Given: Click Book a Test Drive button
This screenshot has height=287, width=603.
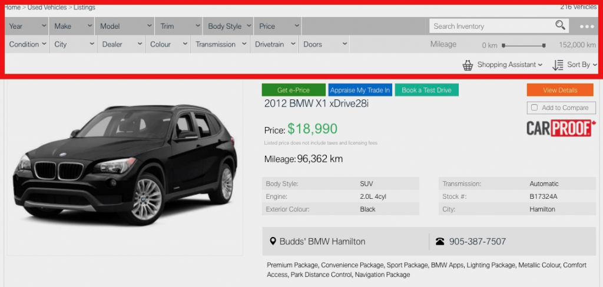Looking at the screenshot, I should pos(426,90).
